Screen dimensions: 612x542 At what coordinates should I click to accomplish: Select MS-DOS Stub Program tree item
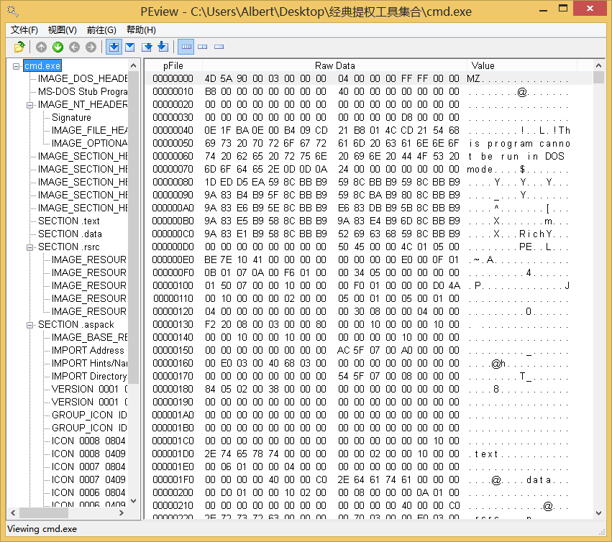tap(83, 92)
